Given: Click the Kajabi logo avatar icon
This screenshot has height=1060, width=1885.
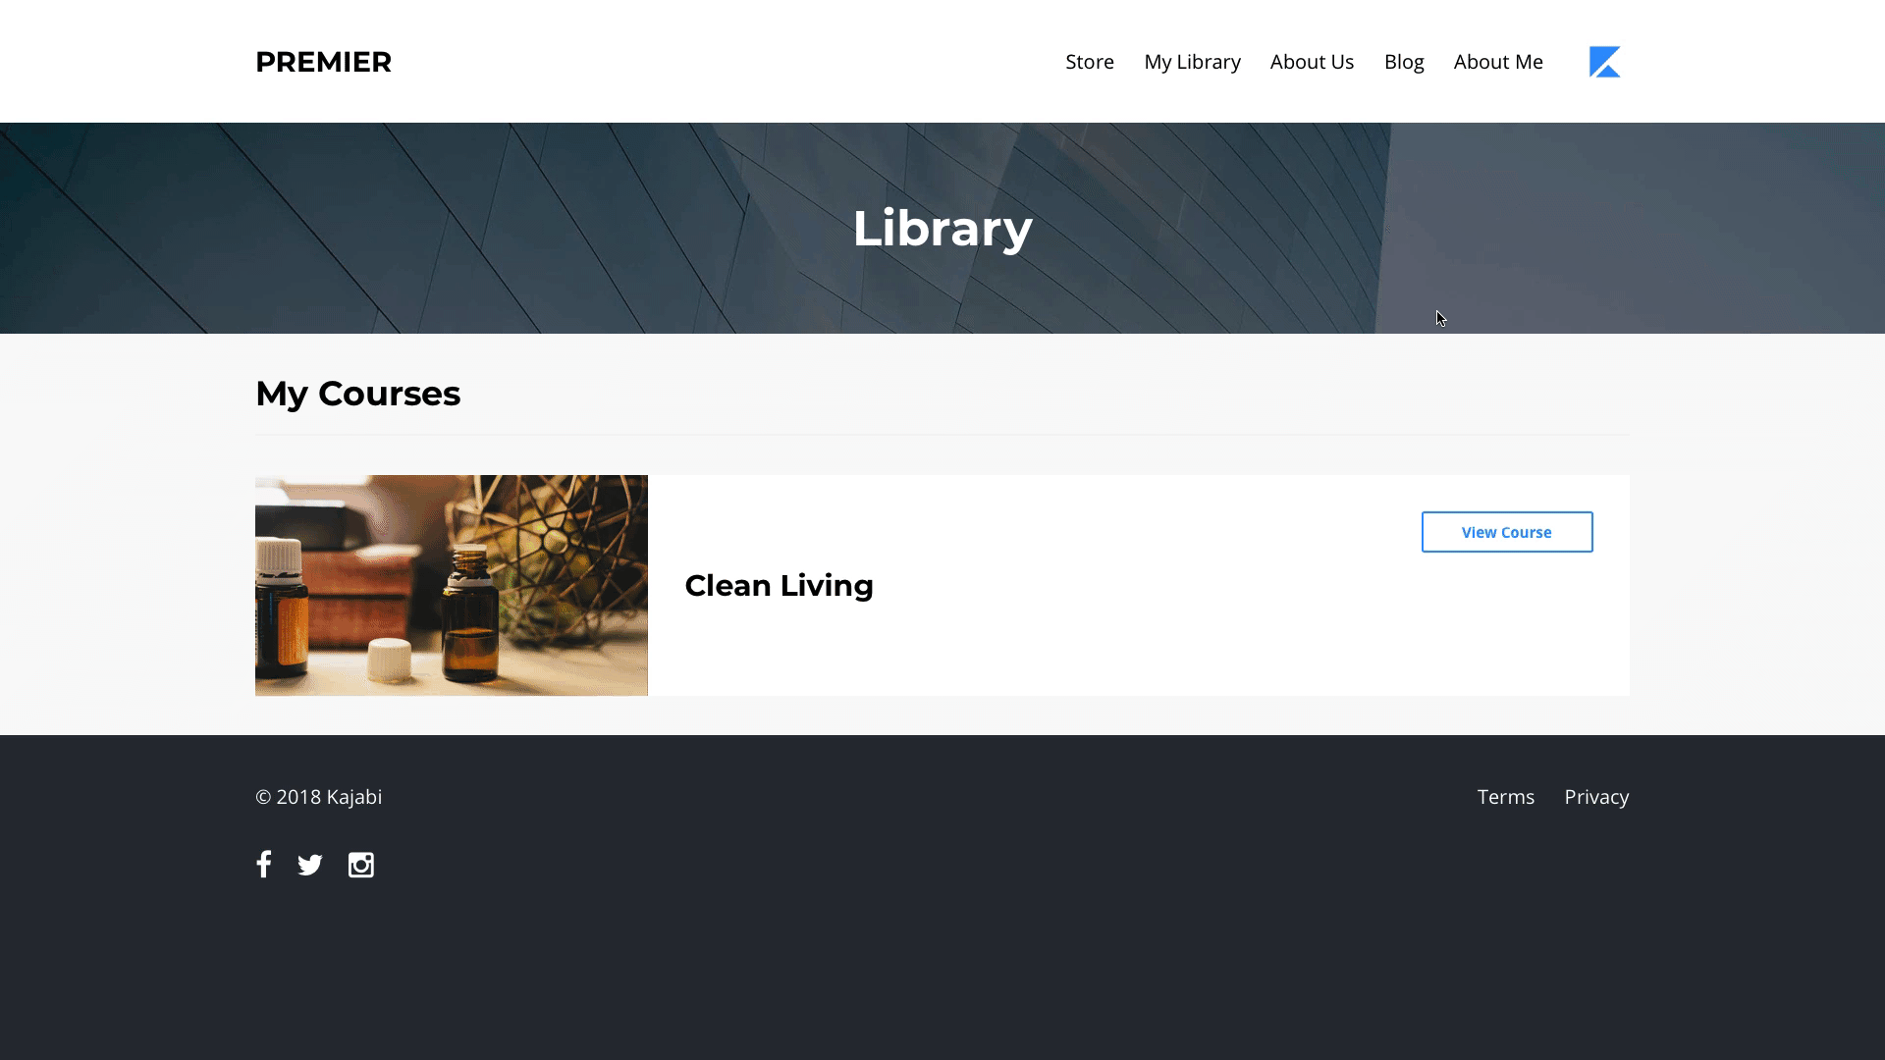Looking at the screenshot, I should point(1604,62).
